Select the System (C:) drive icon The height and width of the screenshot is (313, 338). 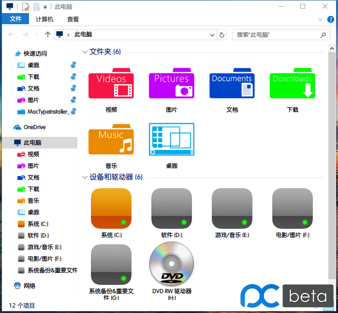click(111, 209)
